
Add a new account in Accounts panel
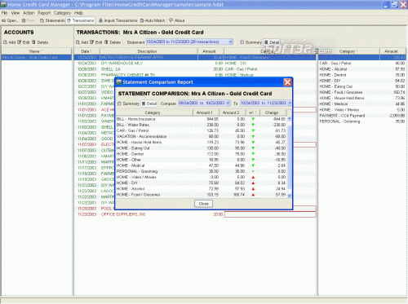pyautogui.click(x=10, y=42)
